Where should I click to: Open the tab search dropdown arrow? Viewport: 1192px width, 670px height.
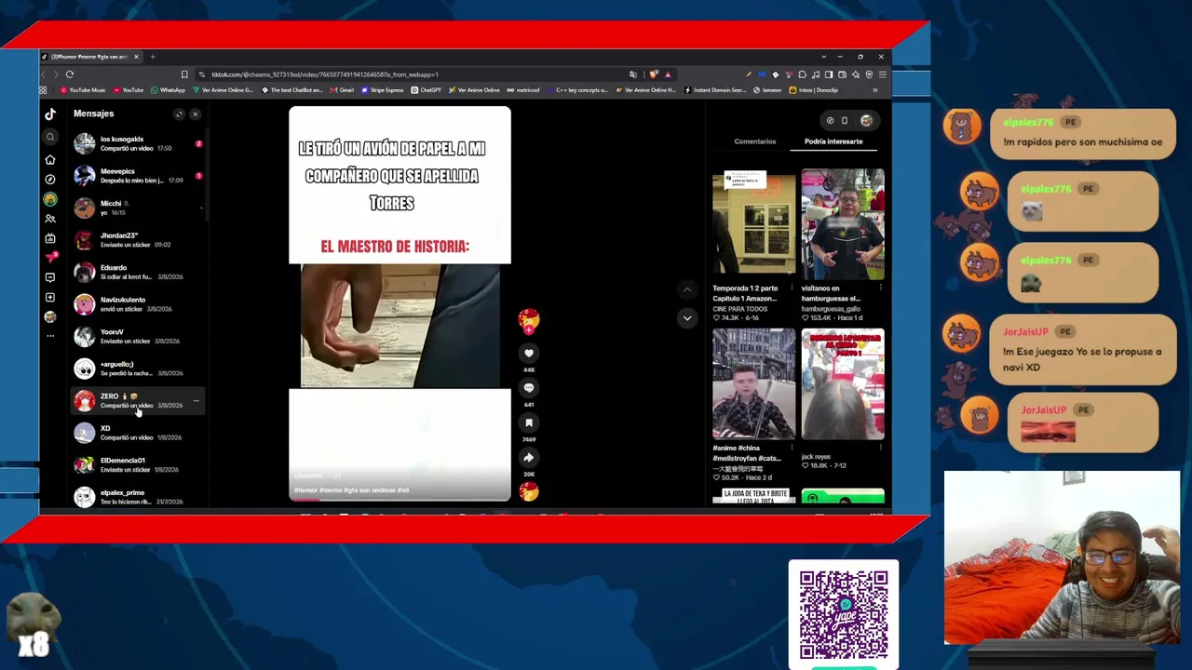tap(823, 57)
